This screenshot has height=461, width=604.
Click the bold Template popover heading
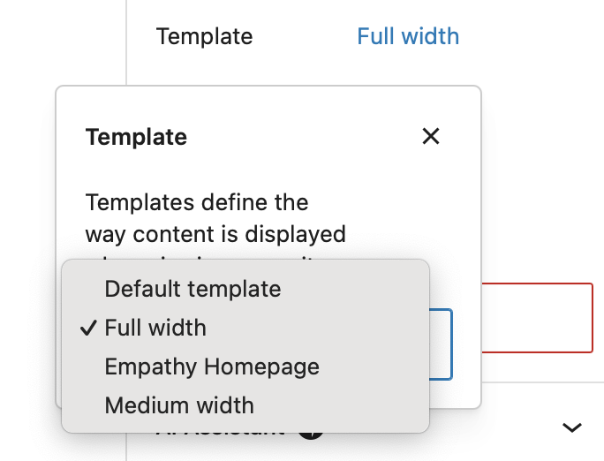136,137
